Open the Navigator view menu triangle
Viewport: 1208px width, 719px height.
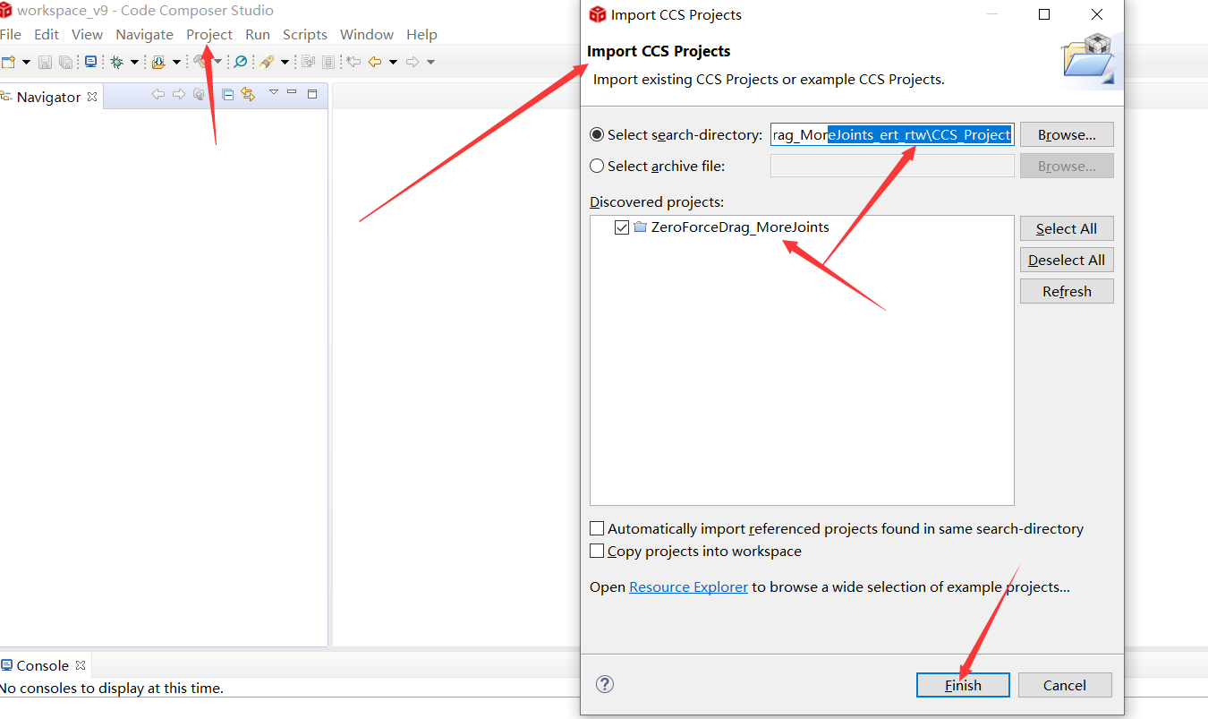click(x=274, y=94)
